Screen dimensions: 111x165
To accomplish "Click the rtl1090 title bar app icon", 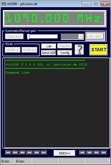I will (4, 4).
